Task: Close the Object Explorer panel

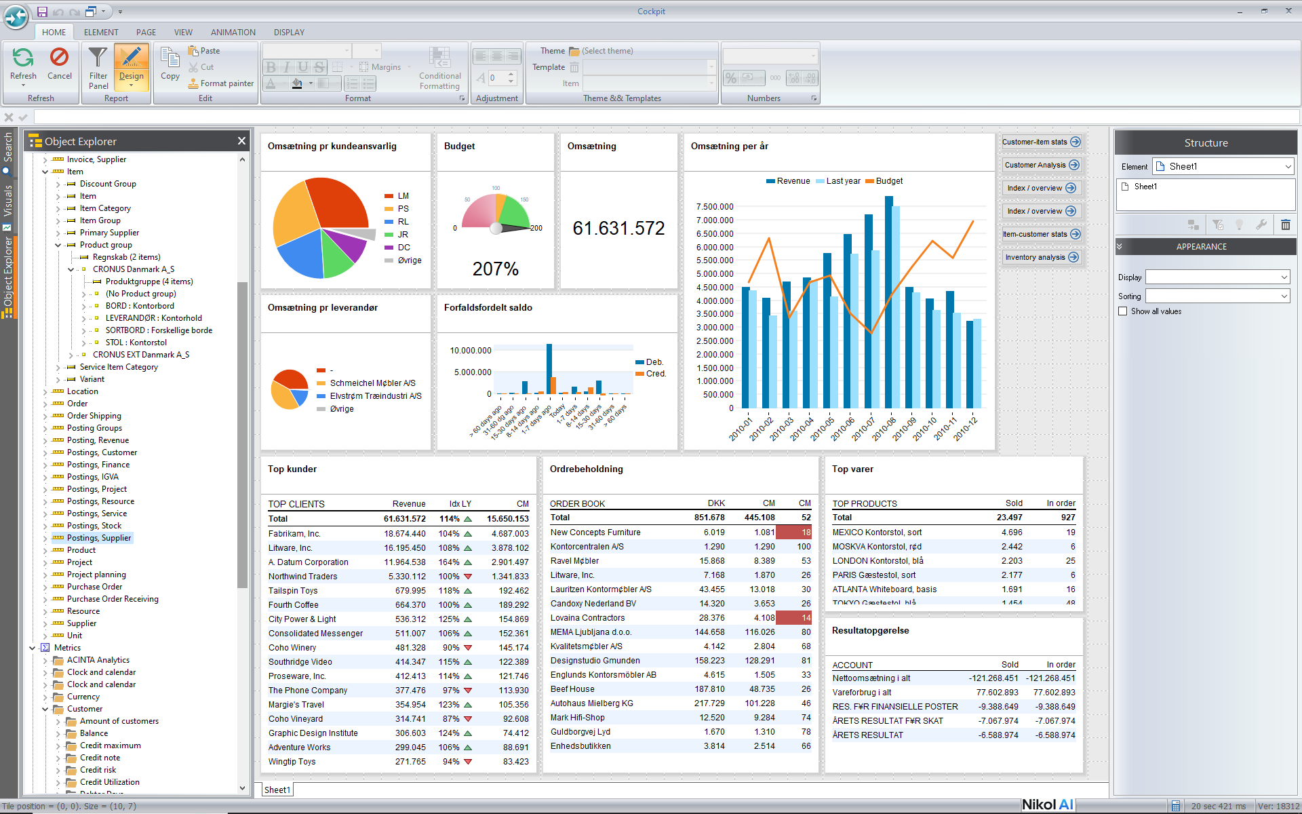Action: click(x=241, y=141)
